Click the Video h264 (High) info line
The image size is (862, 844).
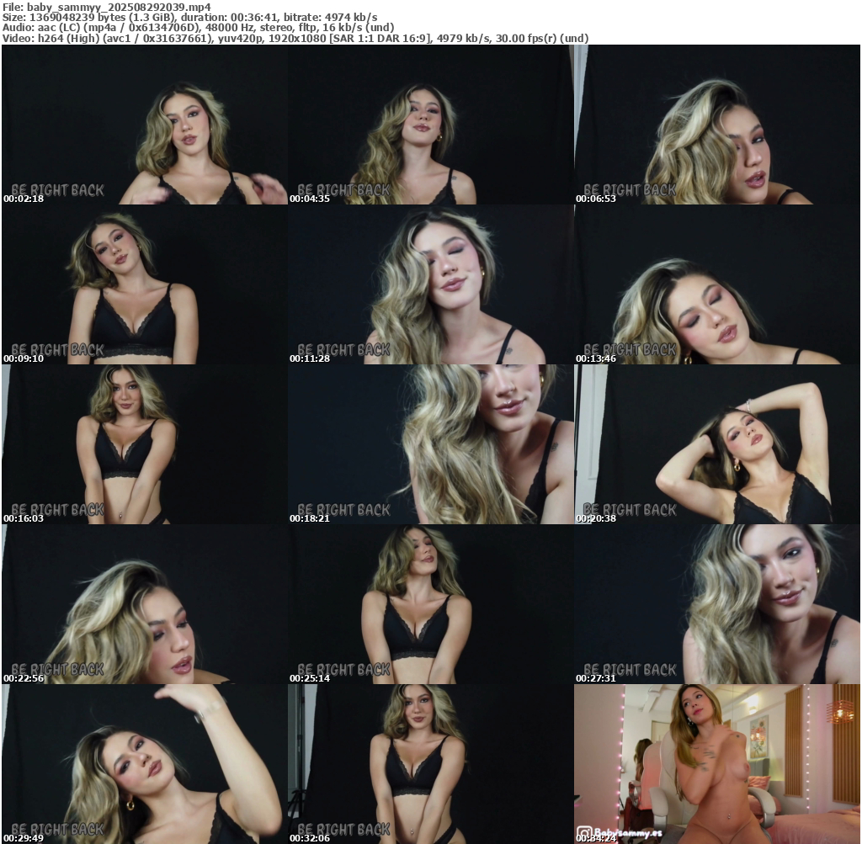(295, 39)
